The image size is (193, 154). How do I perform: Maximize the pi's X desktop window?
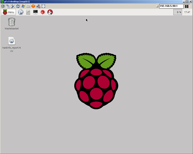tap(187, 2)
